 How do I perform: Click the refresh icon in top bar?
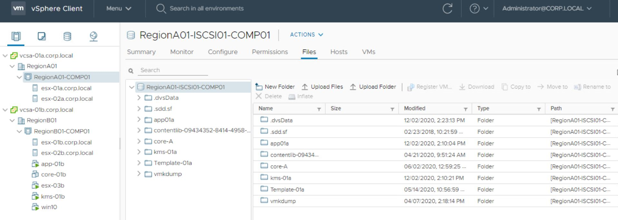[x=447, y=8]
